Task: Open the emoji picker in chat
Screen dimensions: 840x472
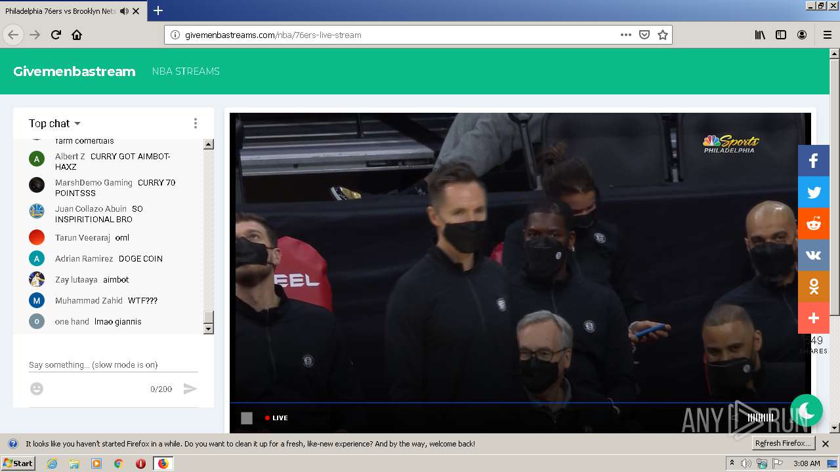Action: [37, 389]
